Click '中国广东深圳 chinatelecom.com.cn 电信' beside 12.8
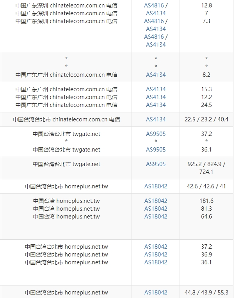Image resolution: width=235 pixels, height=298 pixels. [x=66, y=5]
